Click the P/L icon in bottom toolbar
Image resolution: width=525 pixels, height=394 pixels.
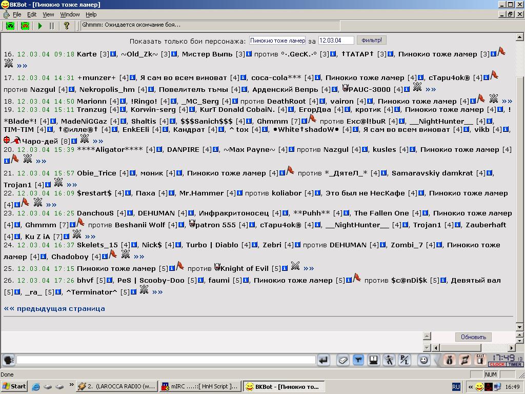404,361
